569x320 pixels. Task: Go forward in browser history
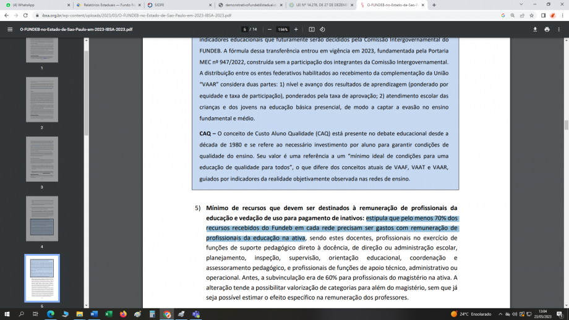pos(16,15)
